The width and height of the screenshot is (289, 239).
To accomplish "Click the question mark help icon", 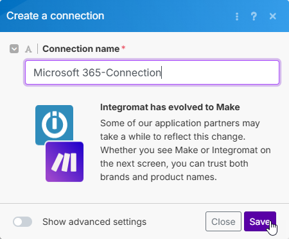I will pos(254,16).
